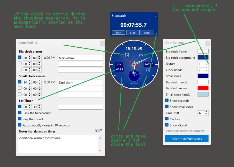Toggle Show digital checkbox
234x167 pixels.
click(x=167, y=125)
